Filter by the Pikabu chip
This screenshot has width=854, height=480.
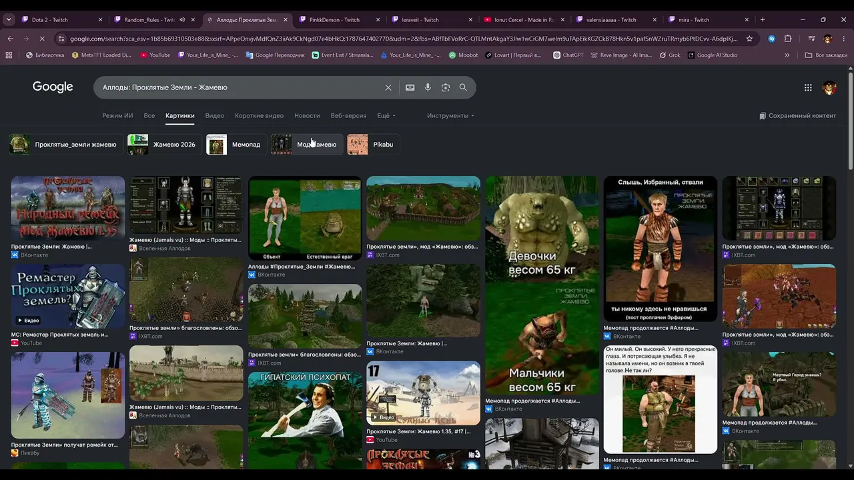[373, 144]
